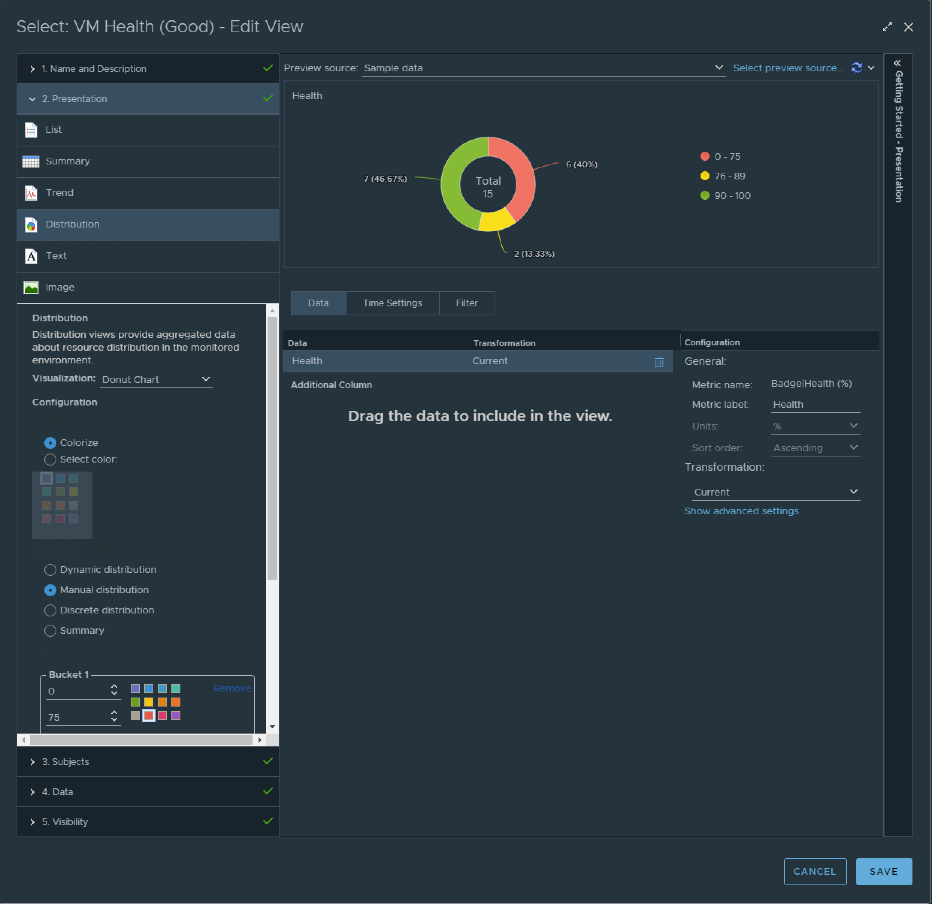
Task: Pick the yellow swatch for Bucket 1
Action: [x=149, y=702]
